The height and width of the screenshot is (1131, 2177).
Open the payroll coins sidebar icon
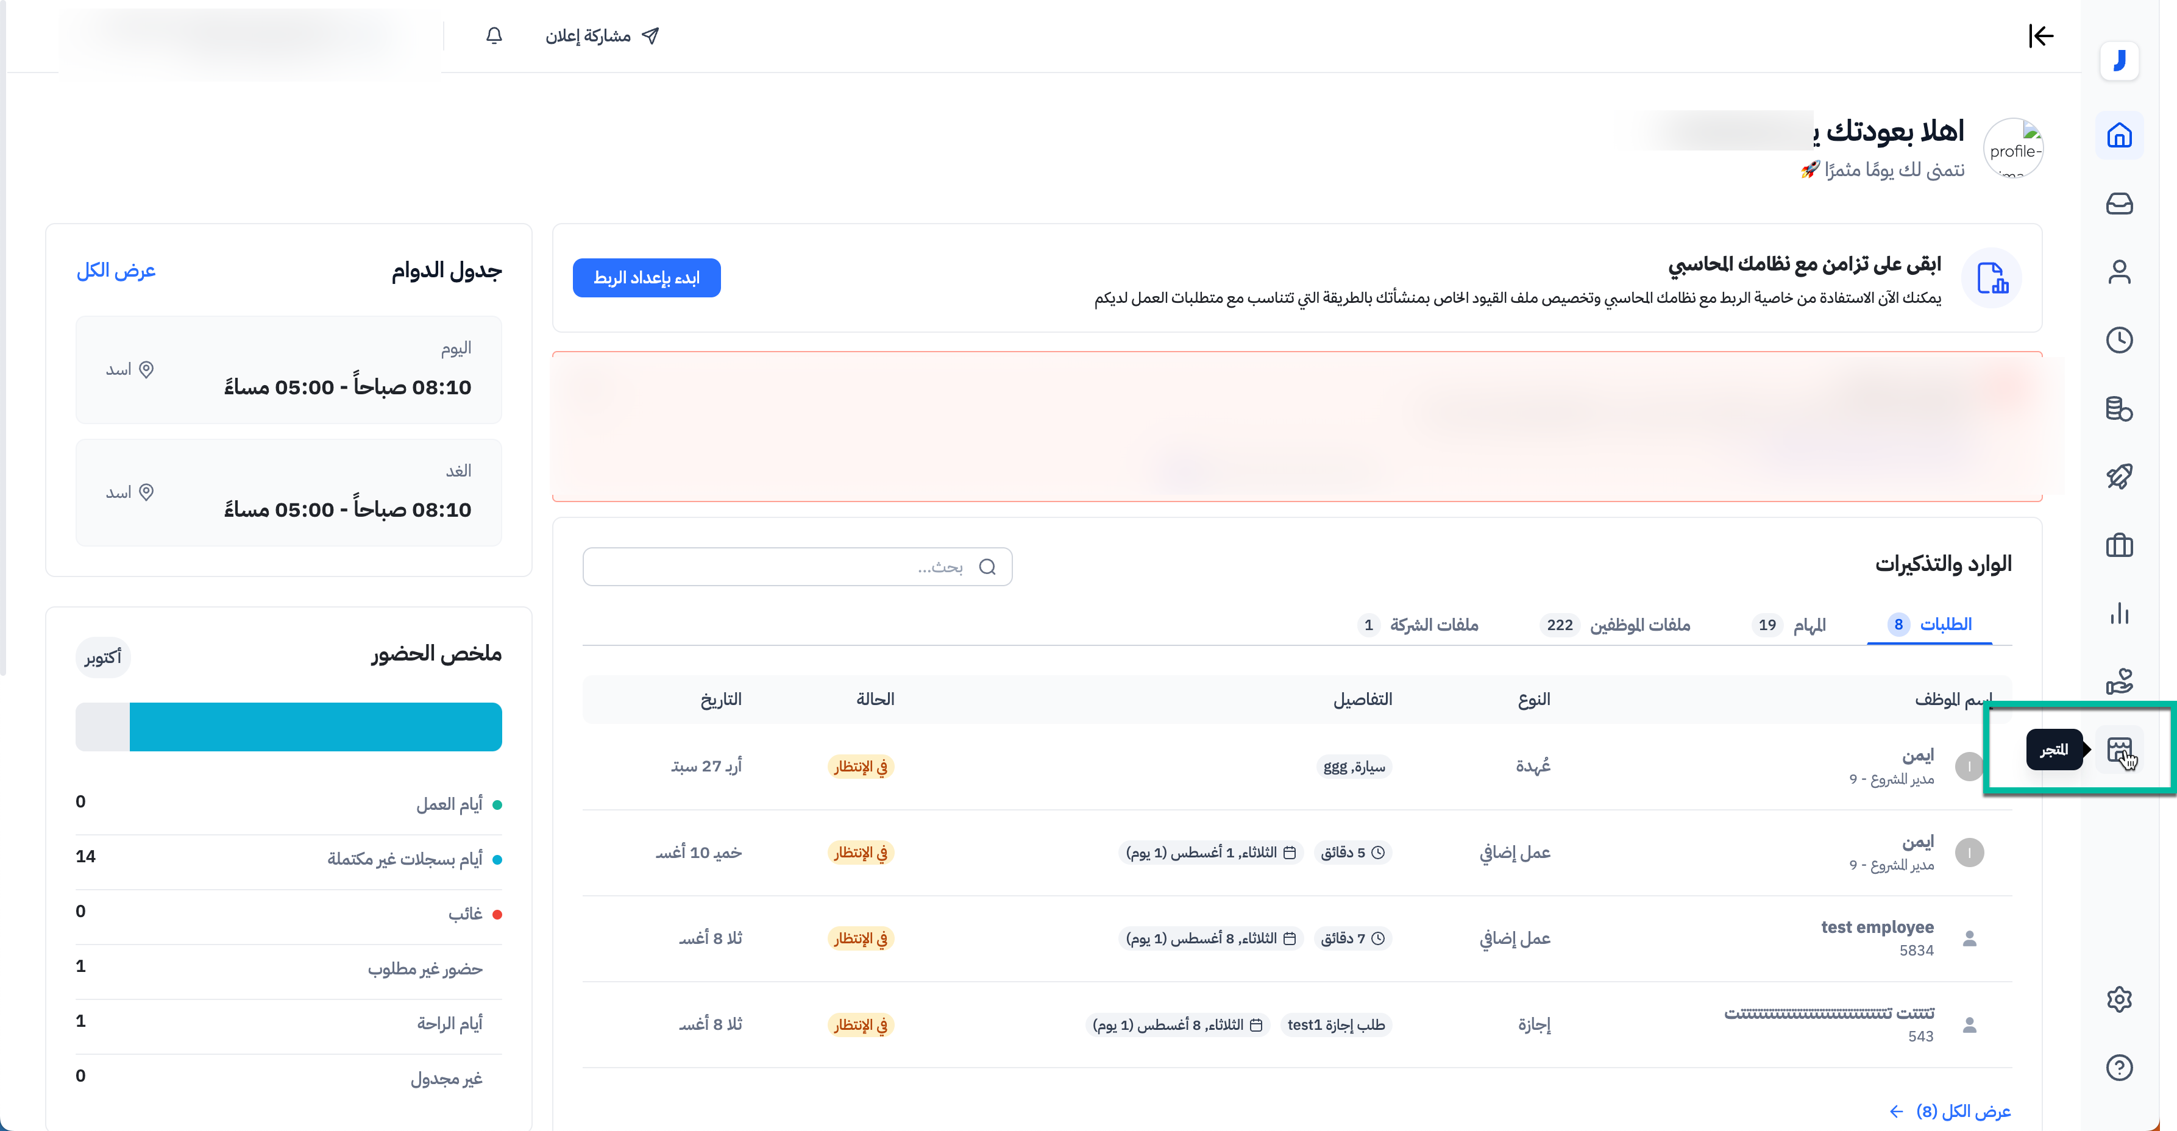pyautogui.click(x=2118, y=409)
